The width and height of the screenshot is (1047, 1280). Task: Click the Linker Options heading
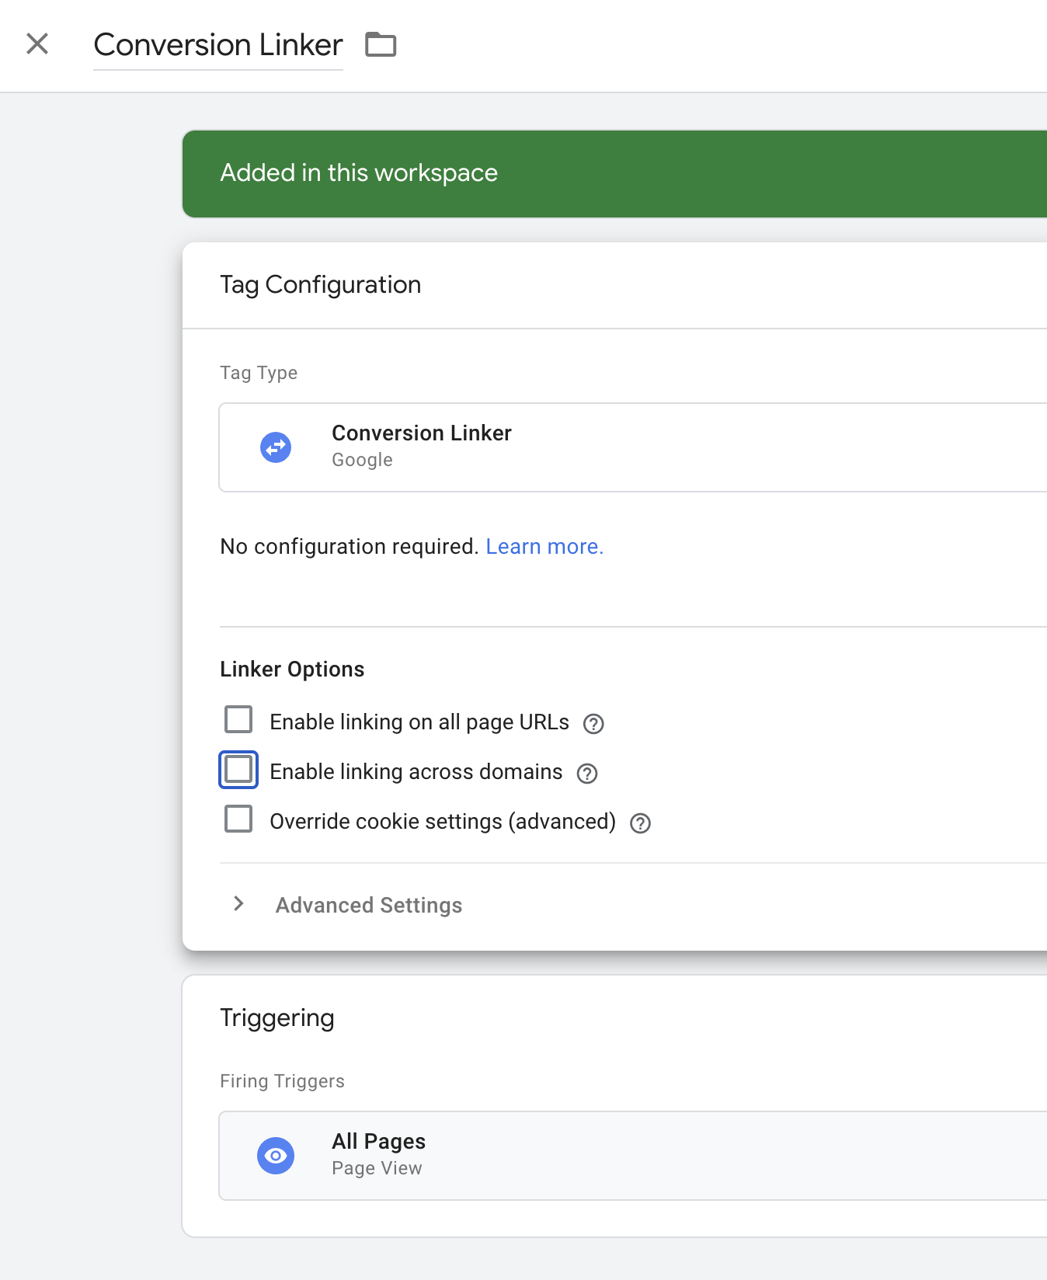(x=292, y=670)
